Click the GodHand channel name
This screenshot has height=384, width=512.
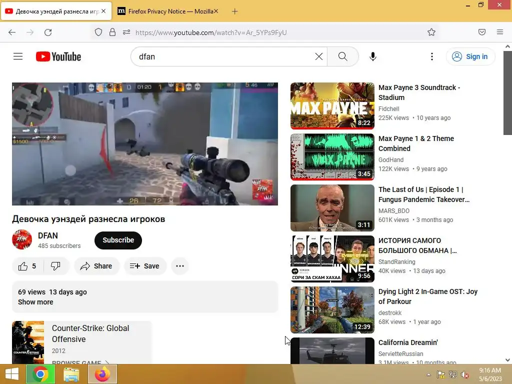pyautogui.click(x=391, y=159)
